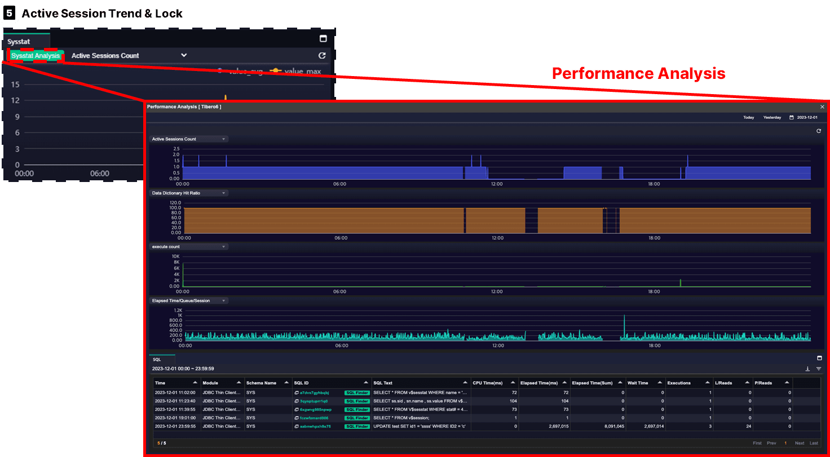Open the calendar icon beside 2023-12-01
This screenshot has height=457, width=830.
tap(791, 118)
